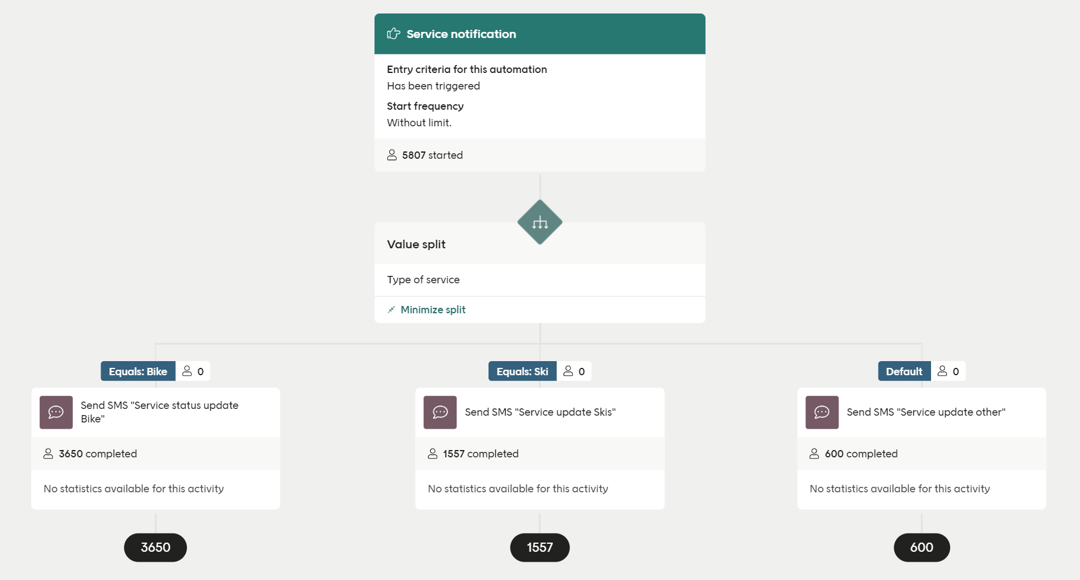Viewport: 1080px width, 580px height.
Task: Select the 'Default' branch label
Action: 903,371
